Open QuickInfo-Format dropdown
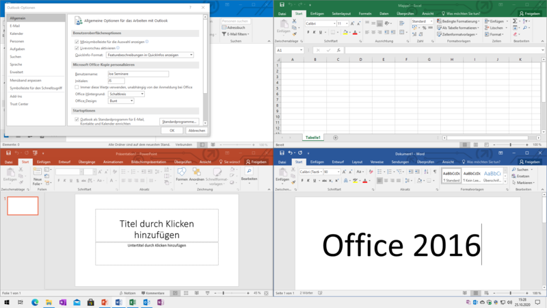 click(x=150, y=55)
